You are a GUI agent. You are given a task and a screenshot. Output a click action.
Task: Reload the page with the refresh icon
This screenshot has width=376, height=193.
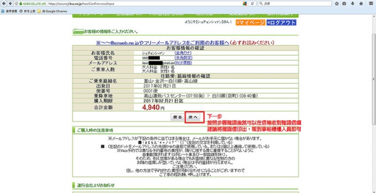252,4
